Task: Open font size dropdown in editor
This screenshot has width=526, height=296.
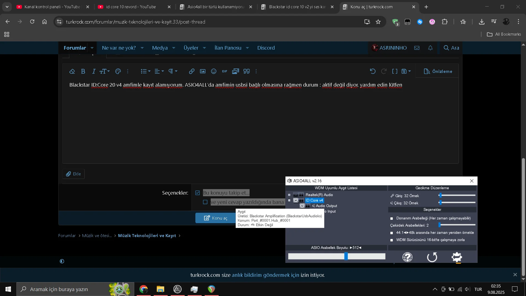Action: click(105, 71)
